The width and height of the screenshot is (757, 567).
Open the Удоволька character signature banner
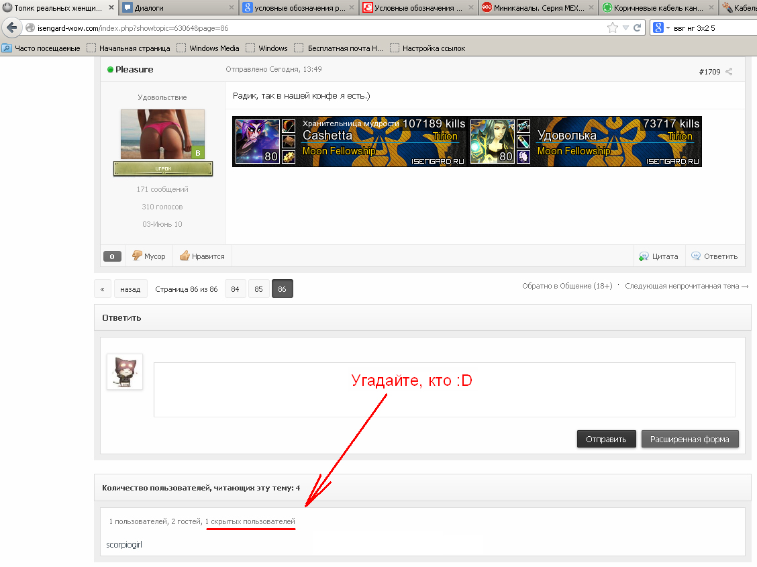[585, 142]
